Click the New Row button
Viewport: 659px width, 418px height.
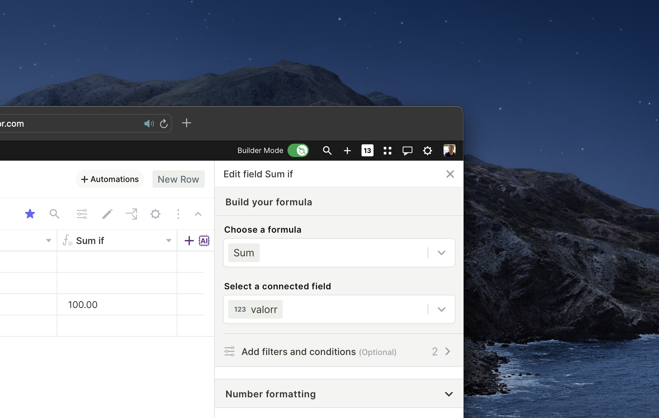178,179
